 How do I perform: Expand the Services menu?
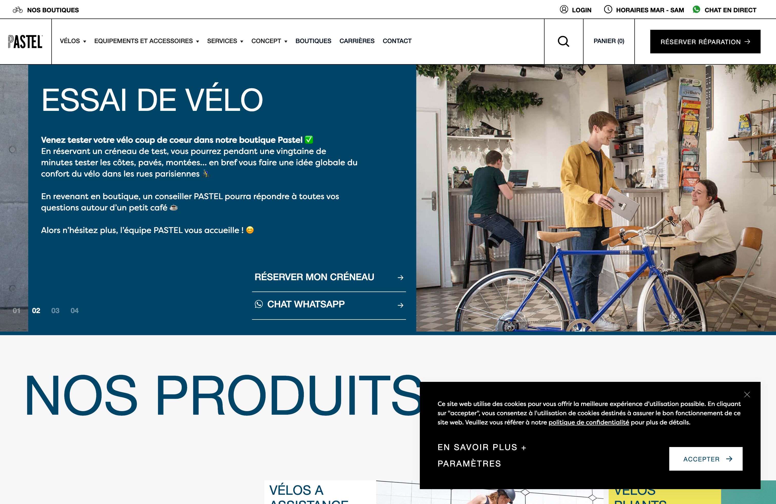[x=225, y=41]
